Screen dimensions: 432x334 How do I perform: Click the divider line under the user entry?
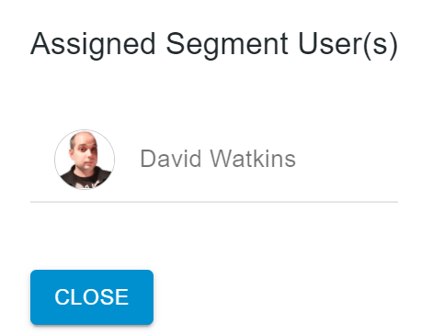point(214,202)
